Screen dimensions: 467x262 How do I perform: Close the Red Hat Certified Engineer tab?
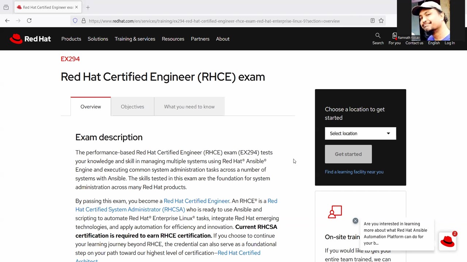pyautogui.click(x=76, y=7)
